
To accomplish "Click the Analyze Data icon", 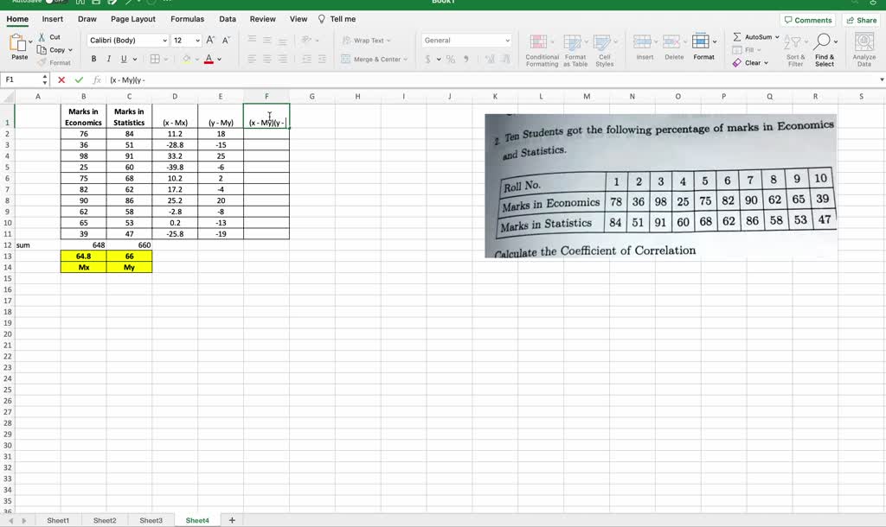I will pos(865,45).
